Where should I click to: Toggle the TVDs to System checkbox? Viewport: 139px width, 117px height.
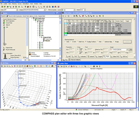(x=47, y=10)
